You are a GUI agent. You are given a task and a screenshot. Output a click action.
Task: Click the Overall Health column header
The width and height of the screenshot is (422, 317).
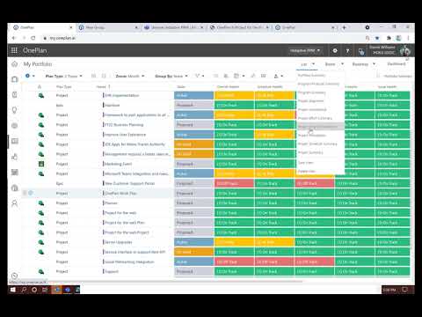click(x=228, y=86)
